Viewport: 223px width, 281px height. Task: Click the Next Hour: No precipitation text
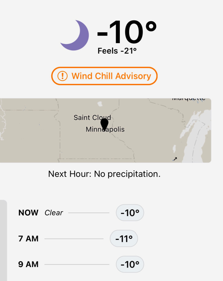[104, 174]
